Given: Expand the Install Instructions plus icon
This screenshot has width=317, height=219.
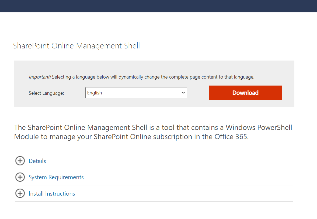Looking at the screenshot, I should click(x=20, y=193).
